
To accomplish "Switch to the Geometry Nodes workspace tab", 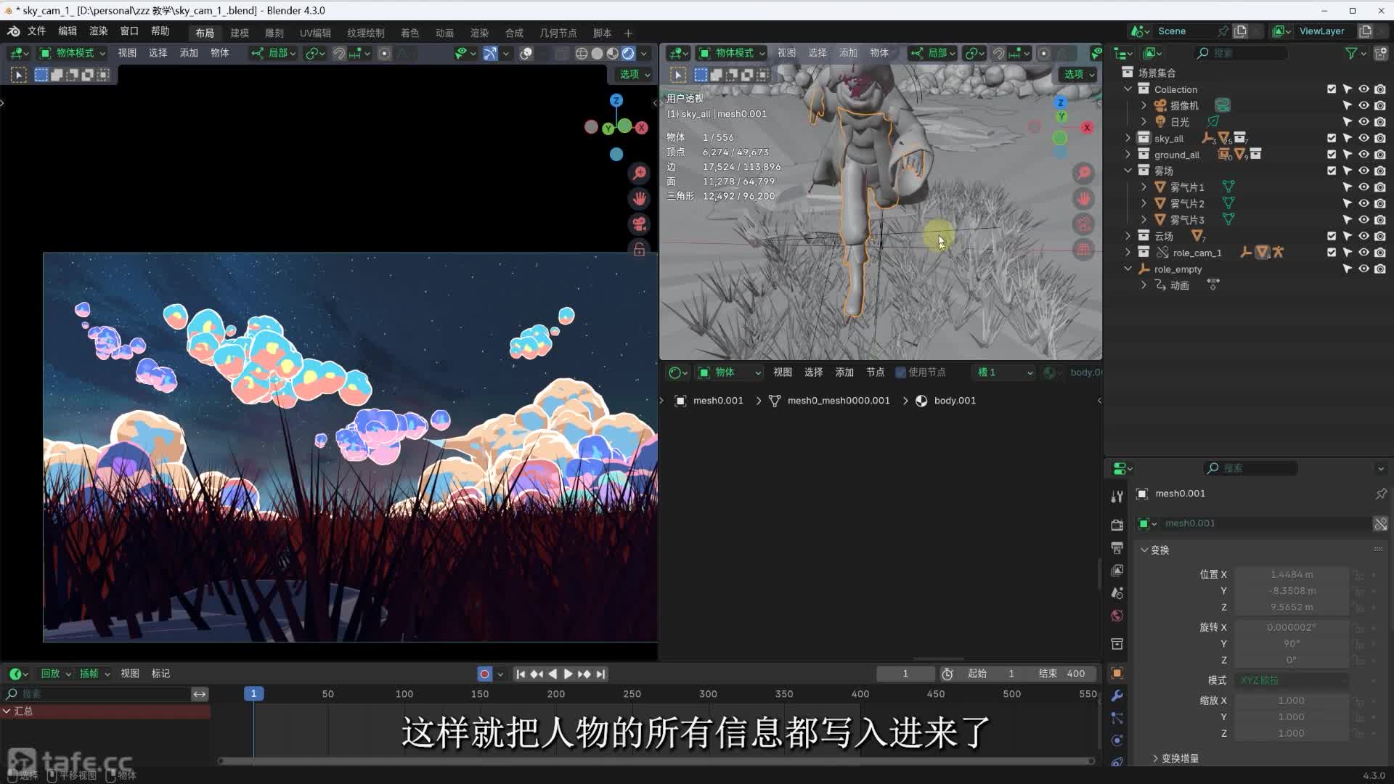I will point(558,33).
